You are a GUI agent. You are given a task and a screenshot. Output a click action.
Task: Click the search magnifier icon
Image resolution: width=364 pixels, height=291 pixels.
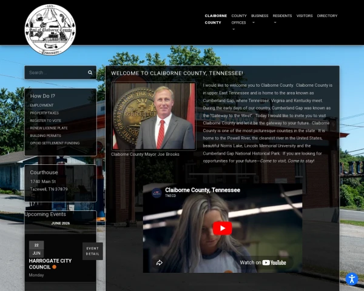90,73
